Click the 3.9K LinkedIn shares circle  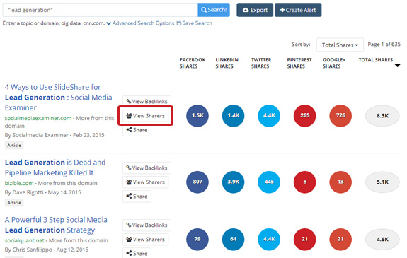point(234,182)
